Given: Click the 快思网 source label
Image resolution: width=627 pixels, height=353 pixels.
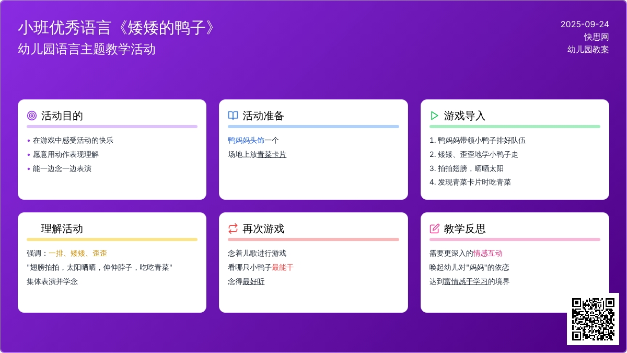Looking at the screenshot, I should (596, 37).
